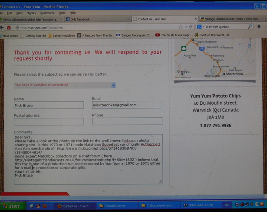This screenshot has height=212, width=267.
Task: Reload the page with the refresh icon
Action: pos(191,27)
